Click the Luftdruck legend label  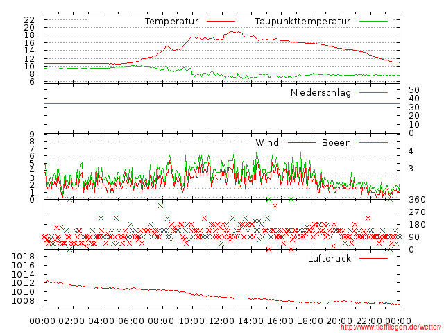tap(330, 258)
